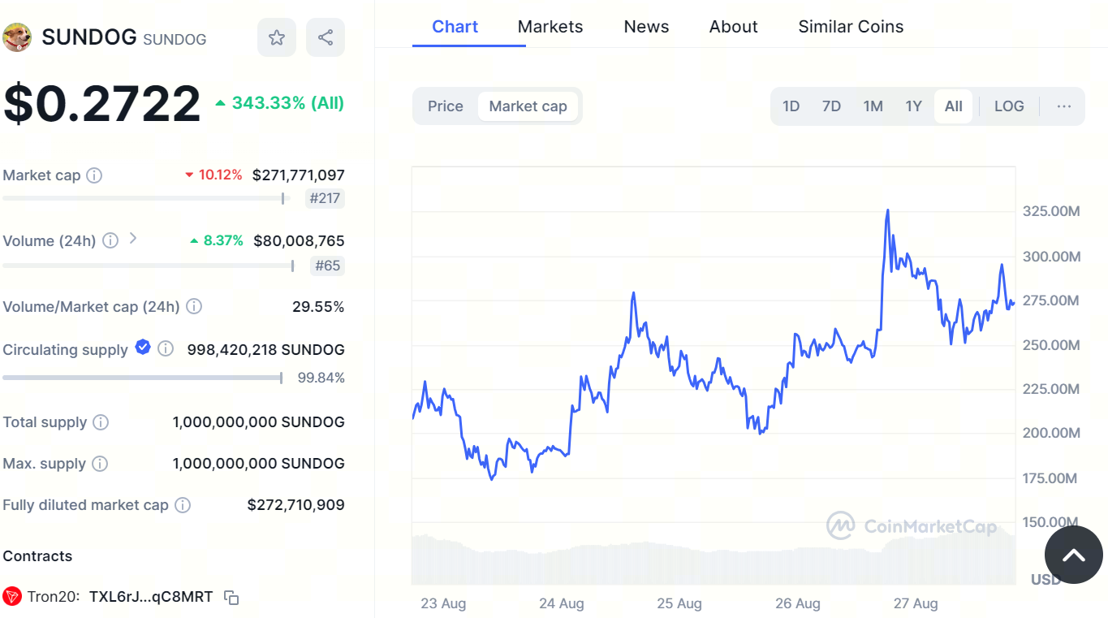The height and width of the screenshot is (618, 1108).
Task: Click Volume/Market cap (24h) info icon
Action: point(194,307)
